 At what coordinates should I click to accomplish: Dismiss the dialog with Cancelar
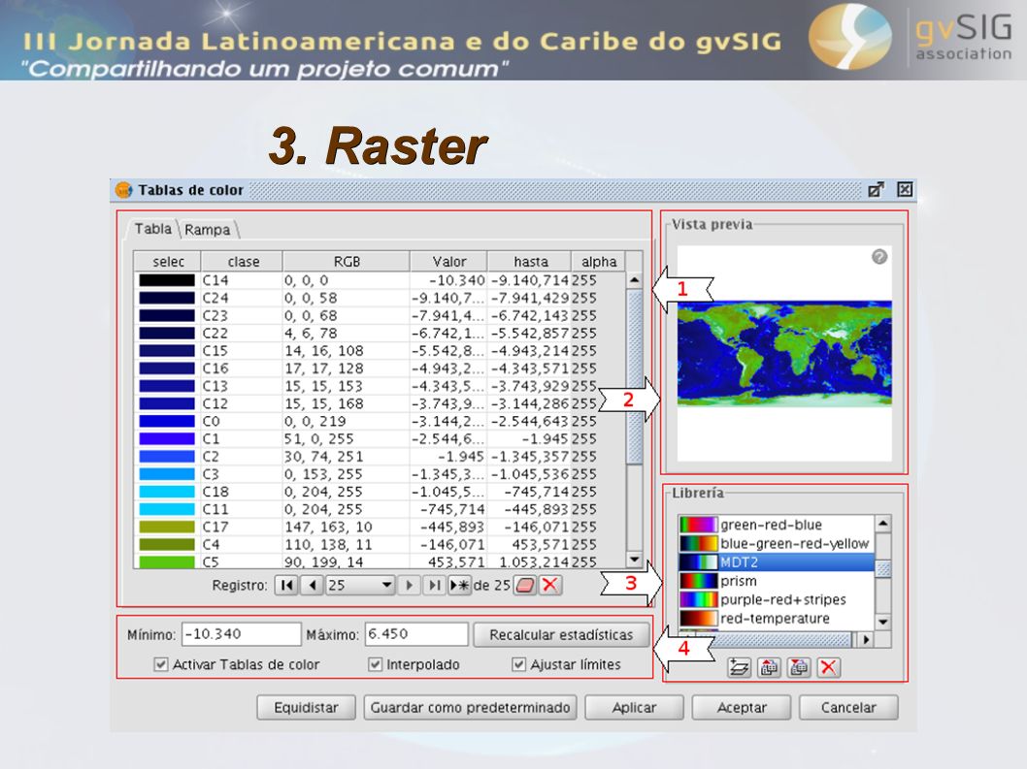(x=848, y=708)
